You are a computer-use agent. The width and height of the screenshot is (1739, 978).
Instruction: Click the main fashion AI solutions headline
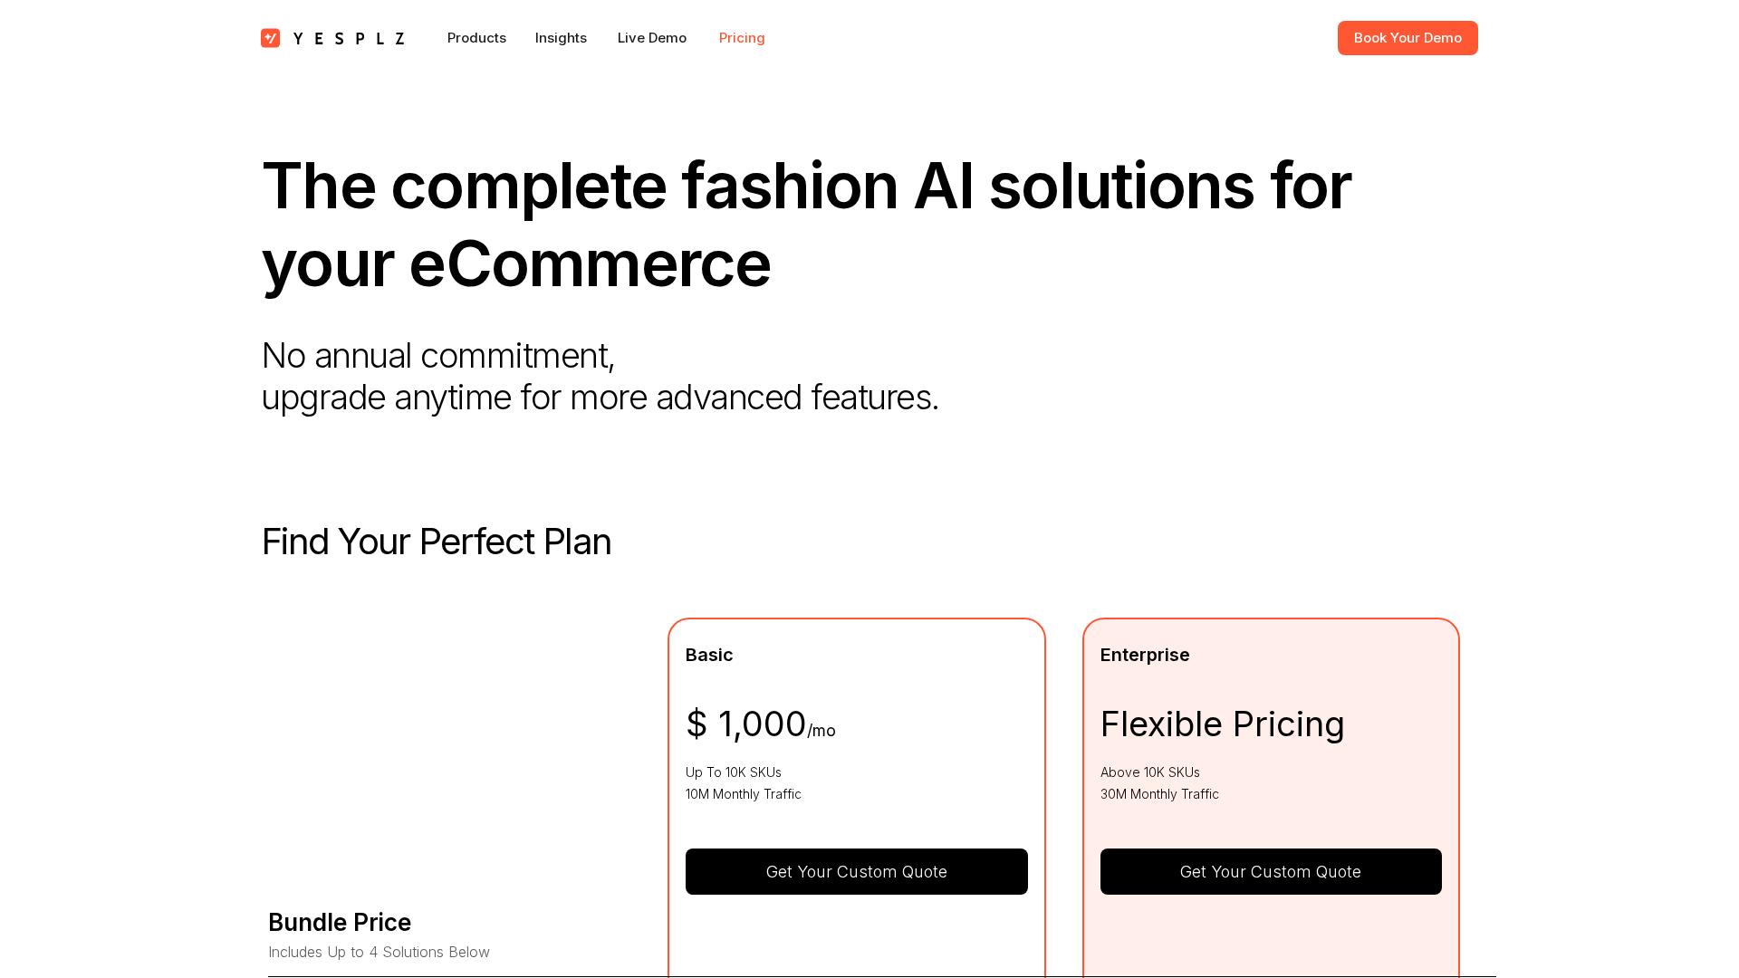tap(806, 224)
